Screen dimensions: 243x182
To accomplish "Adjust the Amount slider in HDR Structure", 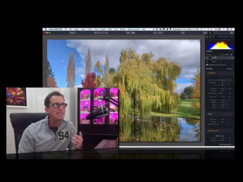I will (222, 139).
